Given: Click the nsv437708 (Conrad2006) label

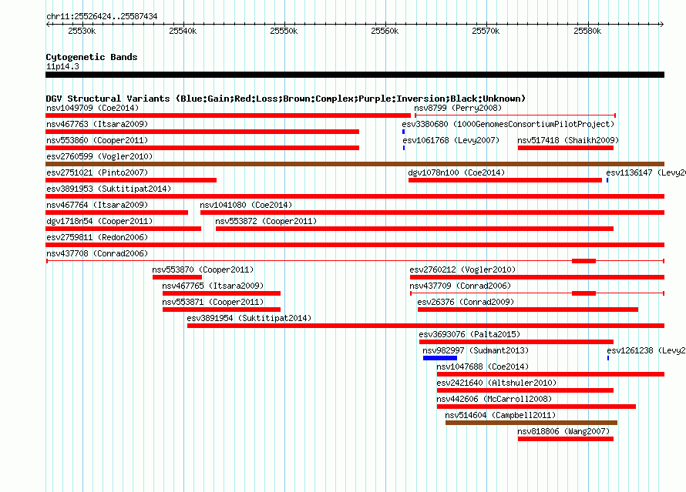Looking at the screenshot, I should click(97, 253).
